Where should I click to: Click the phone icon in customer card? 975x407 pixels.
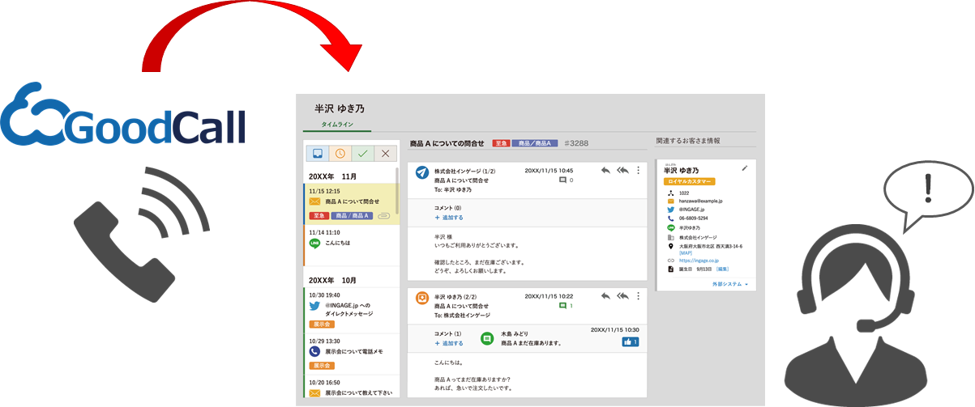coord(670,218)
